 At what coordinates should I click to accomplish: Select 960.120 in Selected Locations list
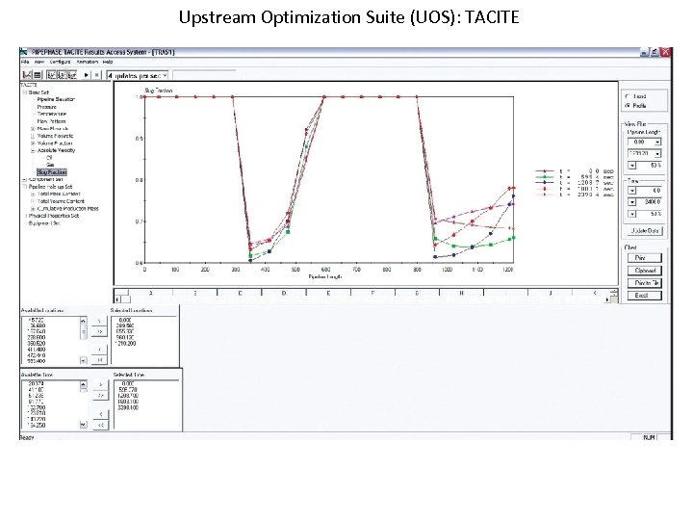(x=126, y=337)
